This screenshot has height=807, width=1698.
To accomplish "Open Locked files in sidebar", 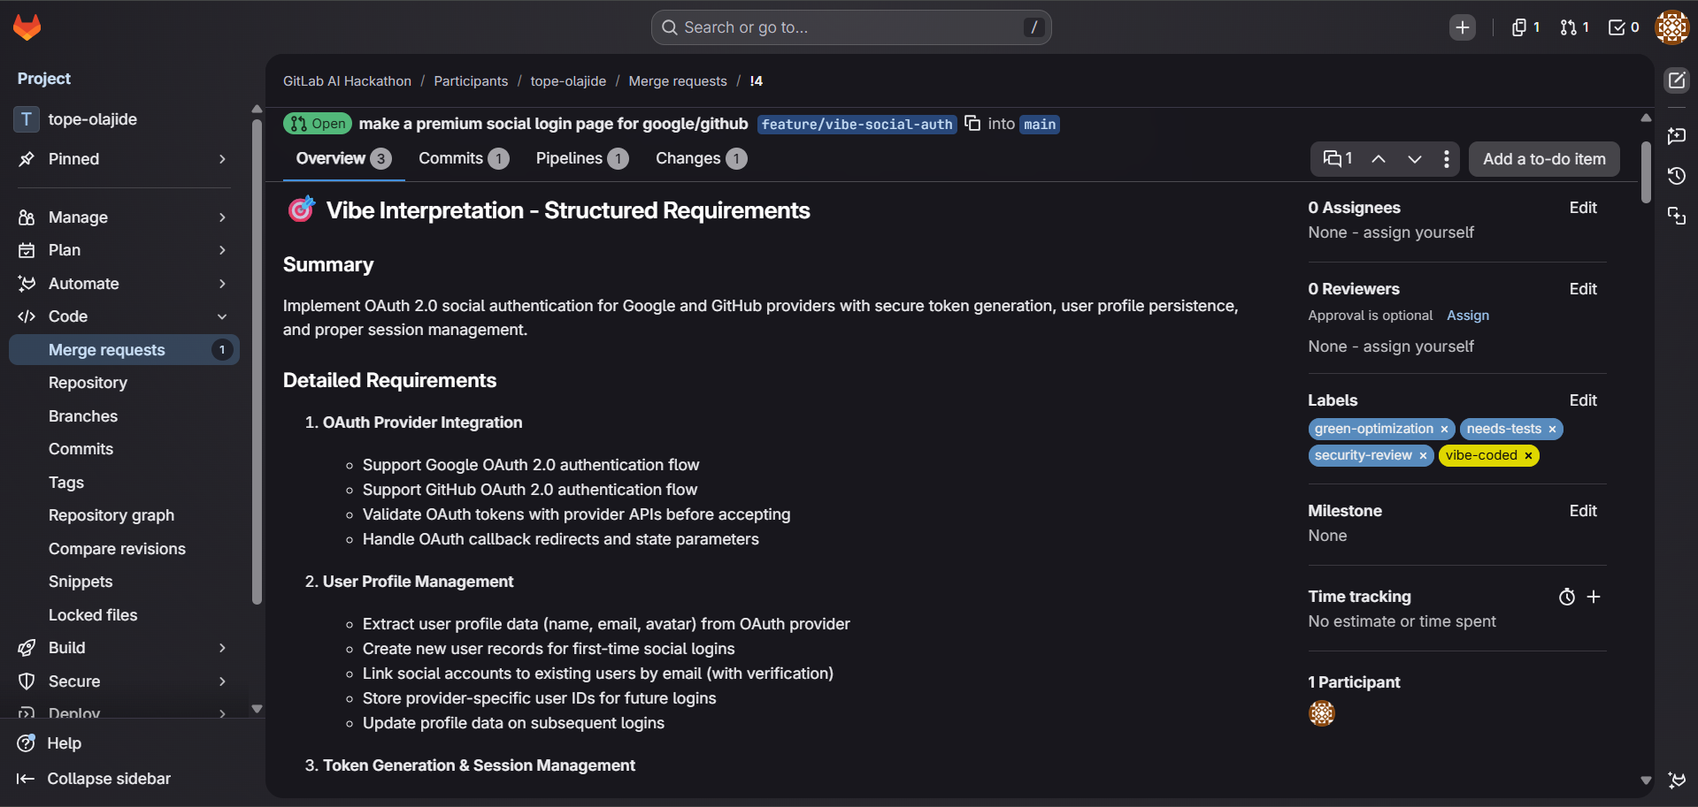I will point(124,615).
